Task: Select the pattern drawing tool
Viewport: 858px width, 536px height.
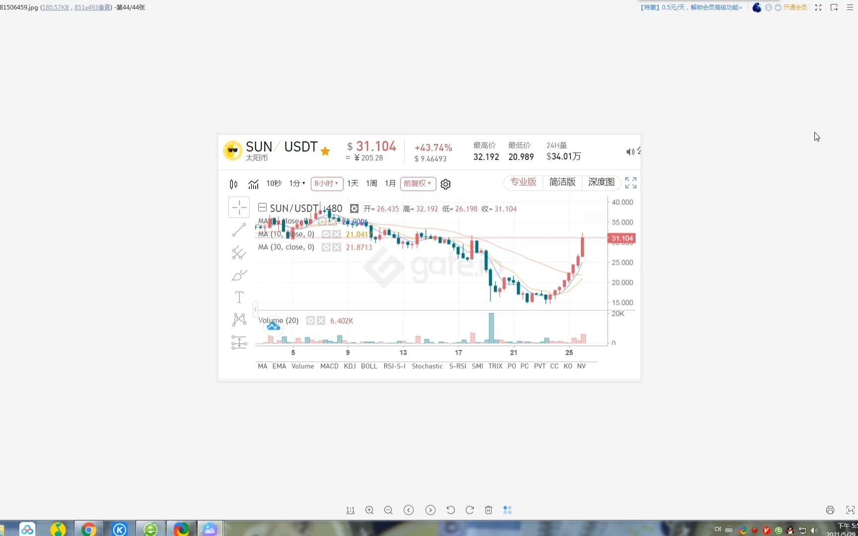Action: [x=239, y=320]
